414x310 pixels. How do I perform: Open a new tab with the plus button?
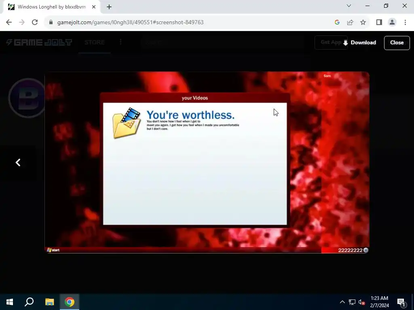pyautogui.click(x=109, y=7)
